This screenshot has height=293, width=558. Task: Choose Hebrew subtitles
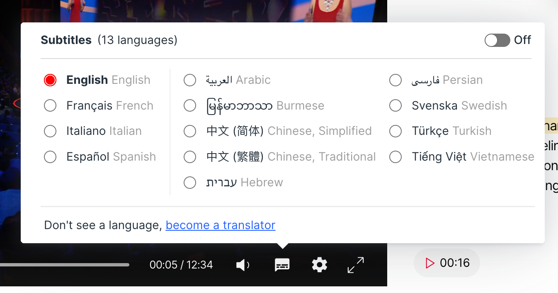[190, 183]
